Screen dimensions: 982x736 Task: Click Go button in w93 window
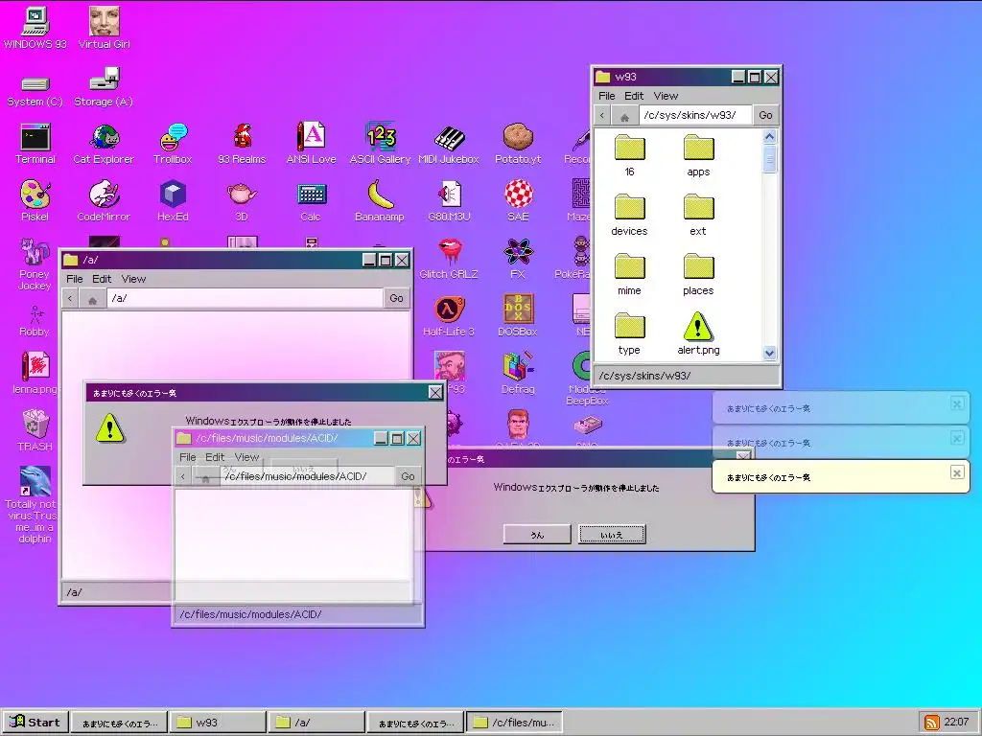click(x=765, y=115)
